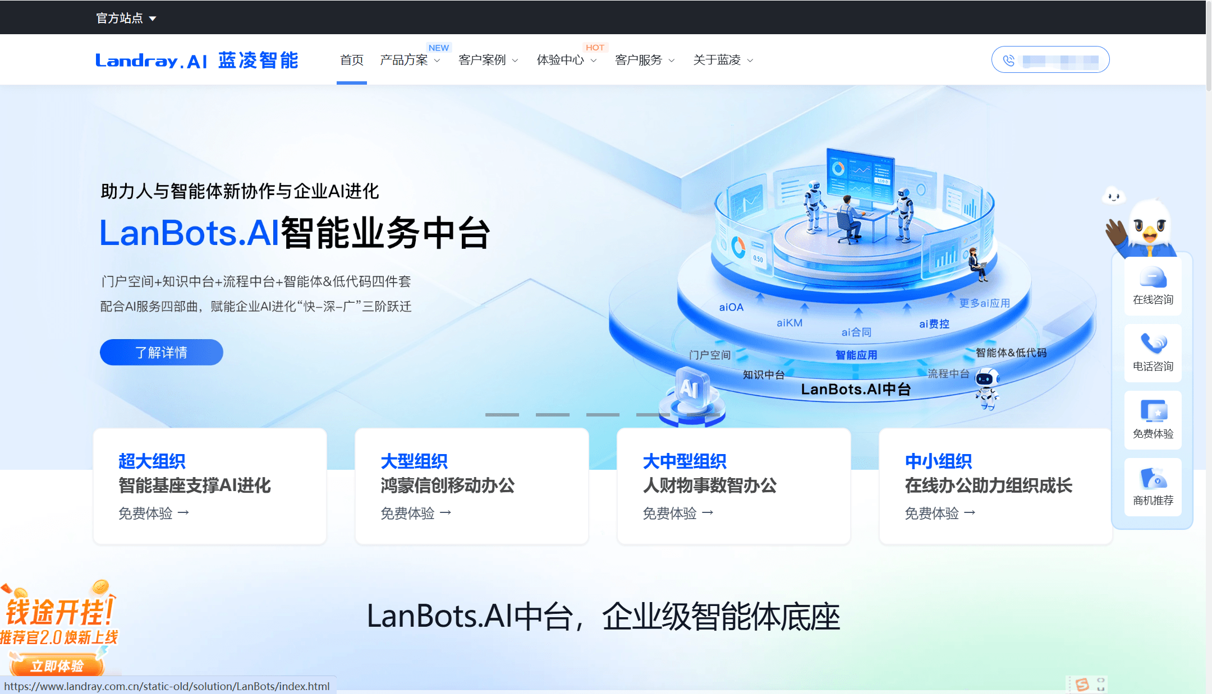
Task: Click 在线办公助力组织成长 card subtitle
Action: pyautogui.click(x=989, y=485)
